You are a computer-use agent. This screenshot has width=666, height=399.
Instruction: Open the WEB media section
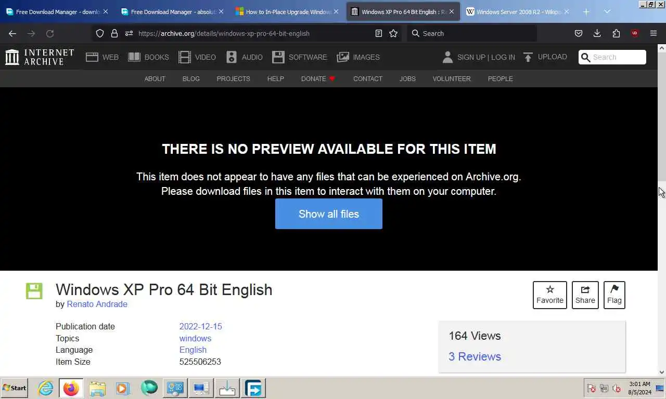(103, 57)
